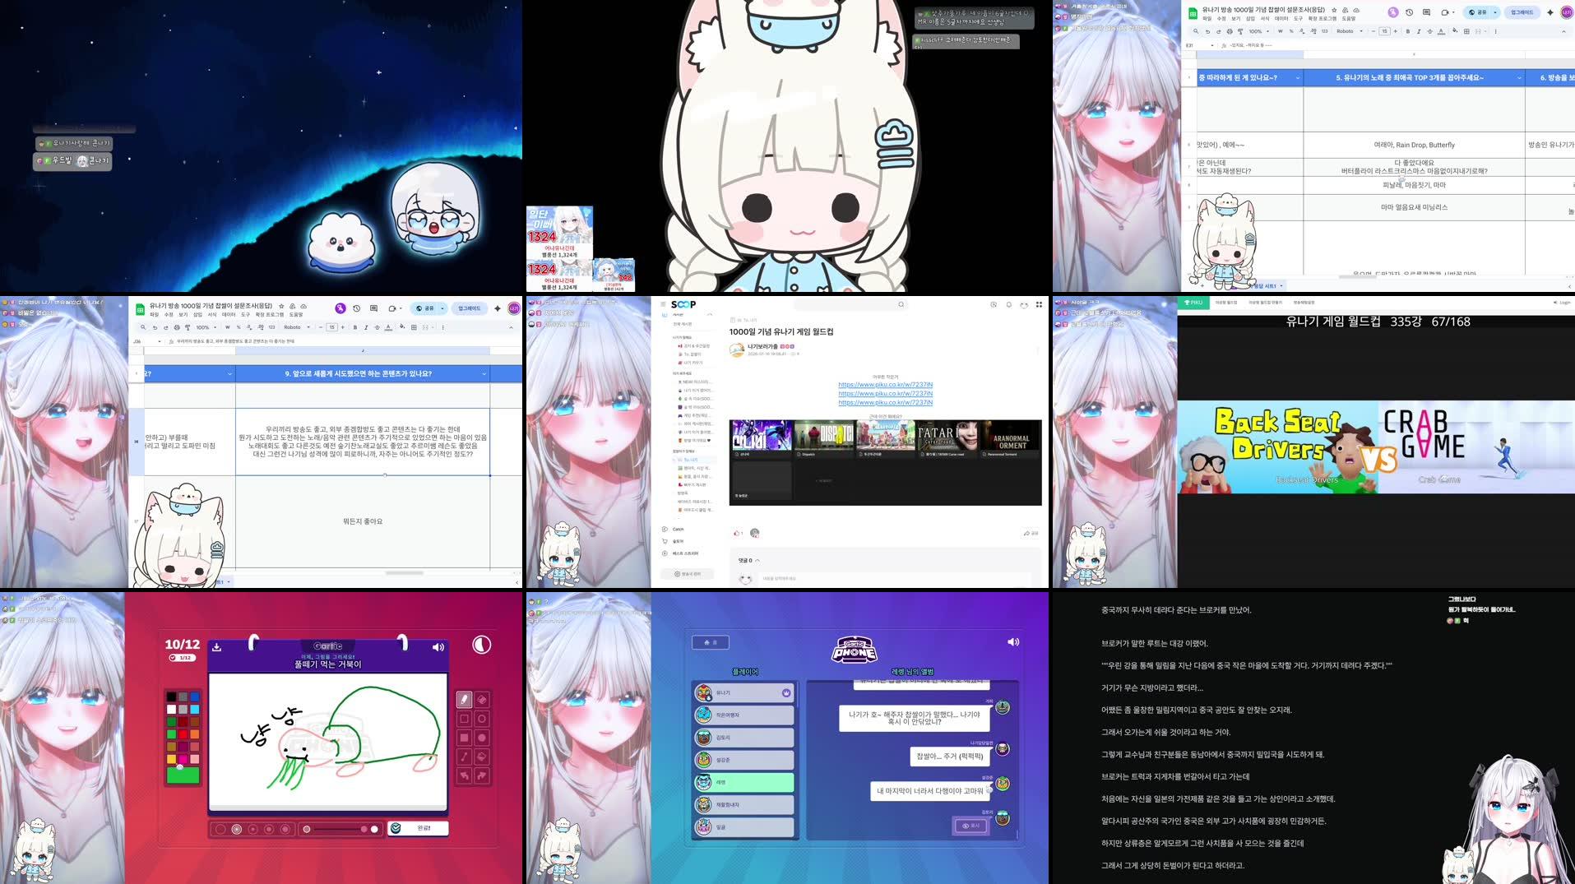Viewport: 1575px width, 884px height.
Task: Select the paint bucket fill tool
Action: pos(480,756)
